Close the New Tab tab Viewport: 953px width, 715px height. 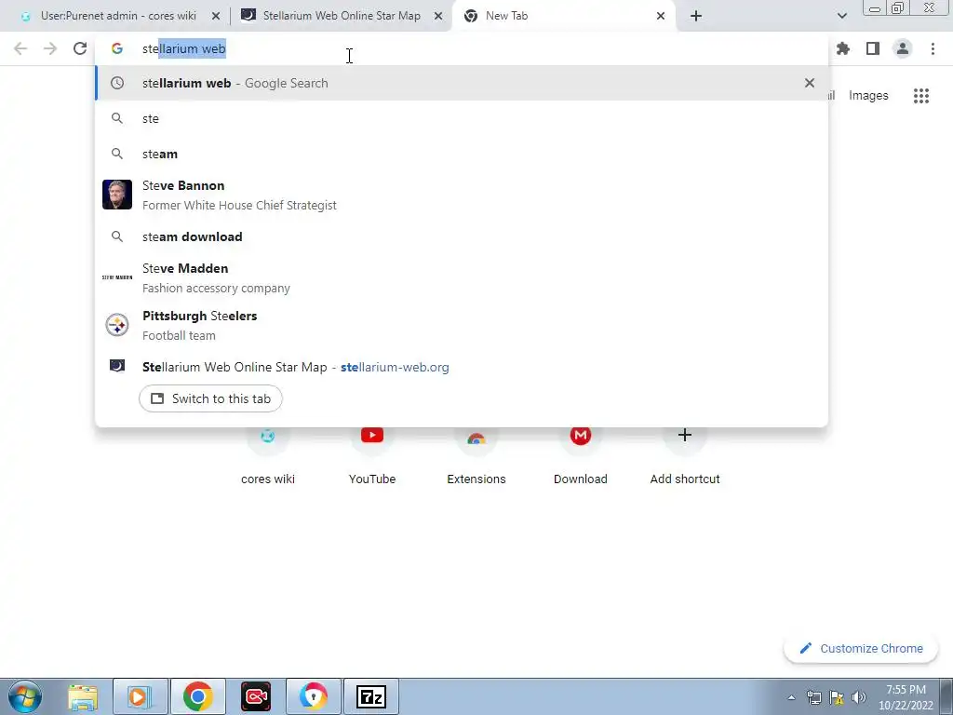[661, 16]
